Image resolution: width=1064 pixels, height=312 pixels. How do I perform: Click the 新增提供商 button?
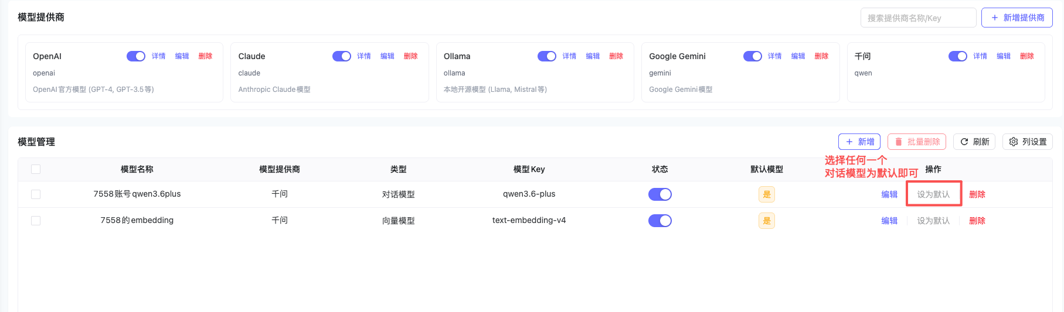click(x=1017, y=18)
